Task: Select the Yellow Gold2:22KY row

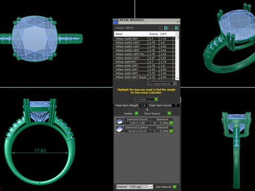Action: click(x=144, y=58)
